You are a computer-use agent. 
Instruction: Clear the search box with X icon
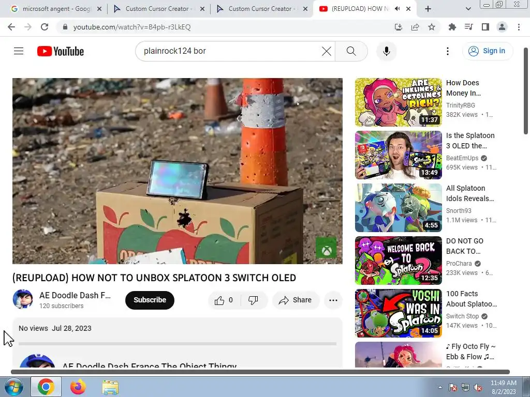click(x=327, y=51)
